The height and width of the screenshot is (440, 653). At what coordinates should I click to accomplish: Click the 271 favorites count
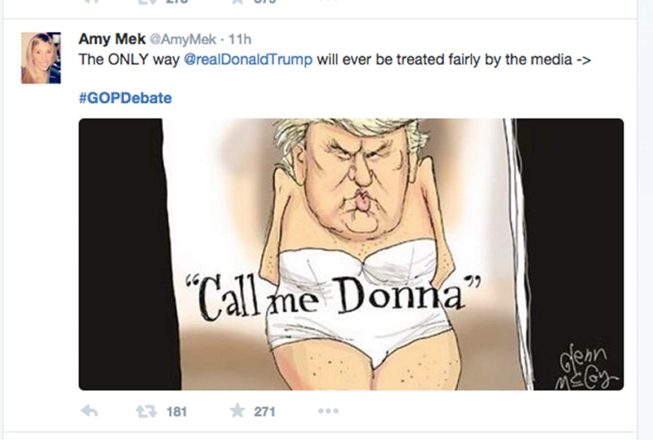pyautogui.click(x=264, y=411)
